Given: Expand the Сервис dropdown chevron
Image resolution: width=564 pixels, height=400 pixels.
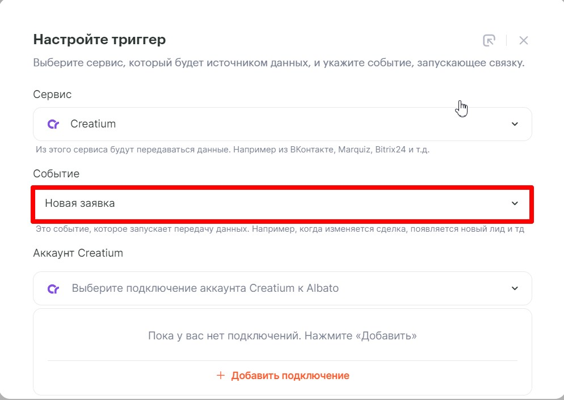Looking at the screenshot, I should coord(515,124).
